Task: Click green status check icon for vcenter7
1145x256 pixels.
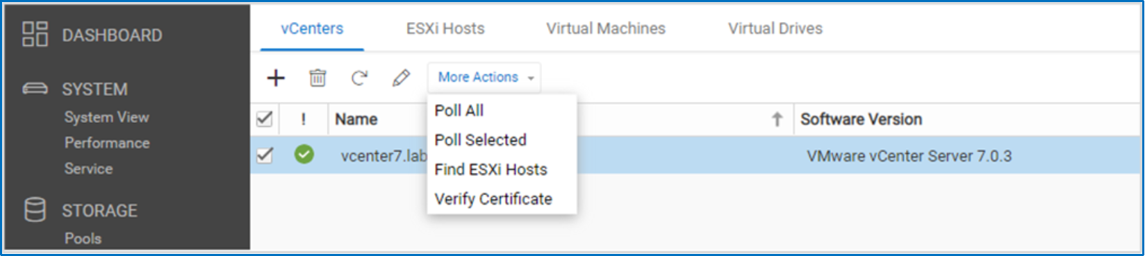Action: (x=304, y=154)
